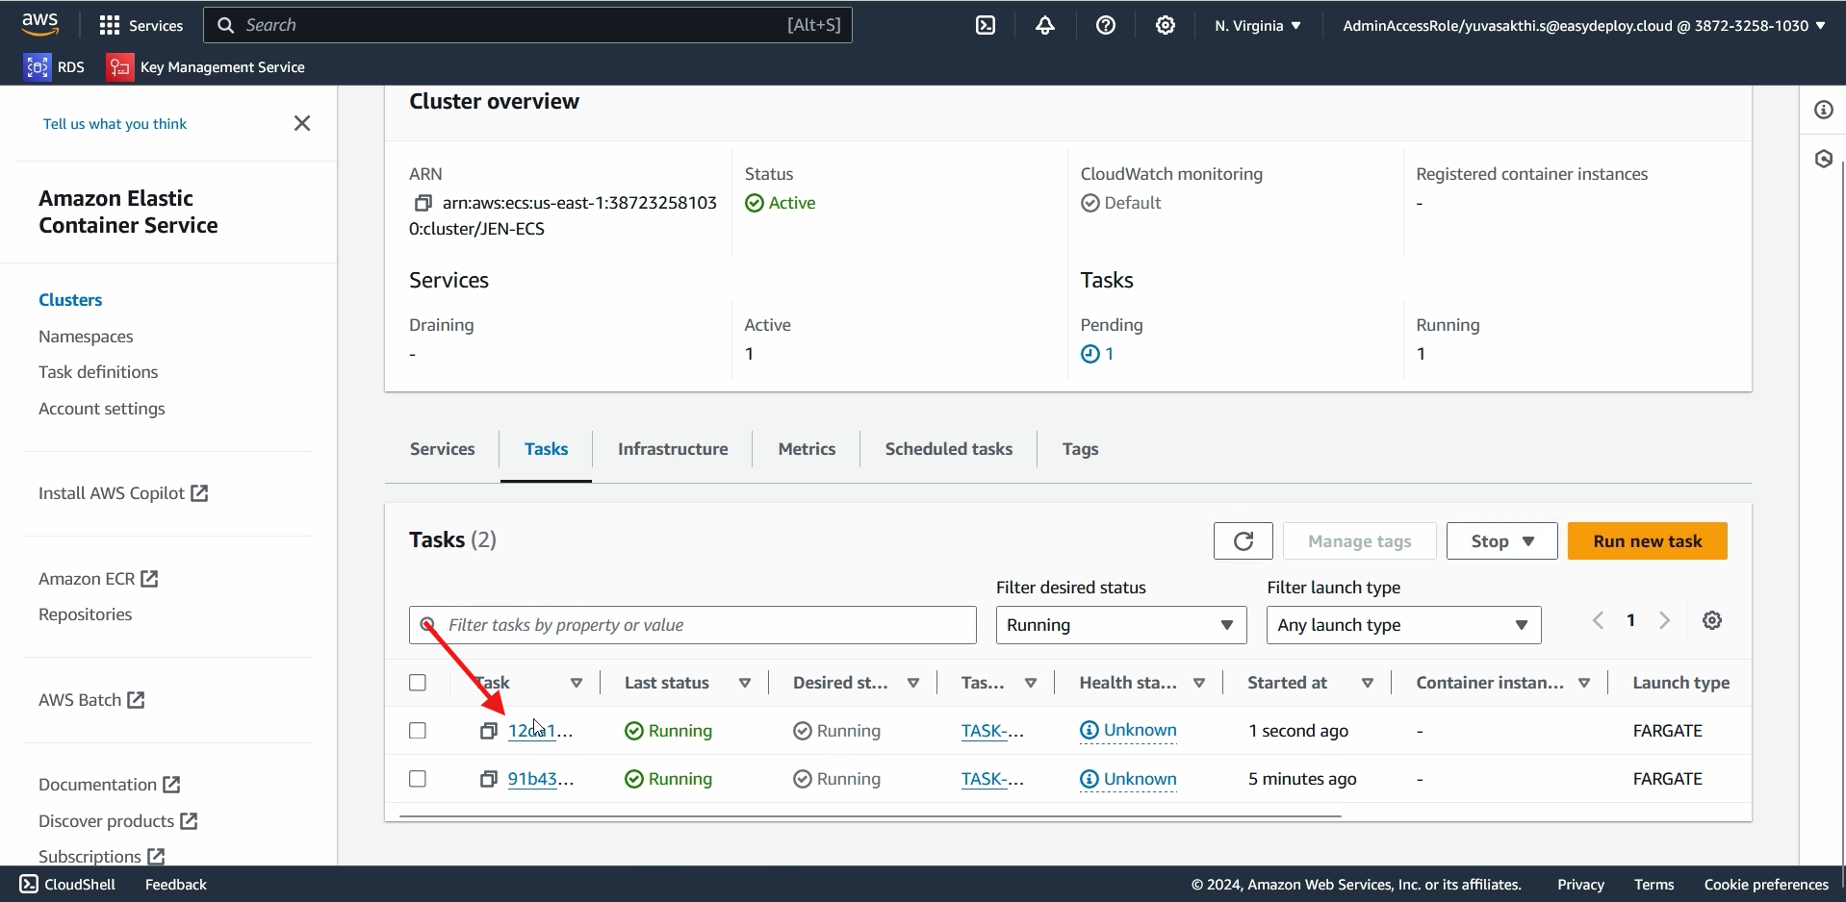The image size is (1846, 902).
Task: Go to next page of tasks
Action: pyautogui.click(x=1664, y=620)
